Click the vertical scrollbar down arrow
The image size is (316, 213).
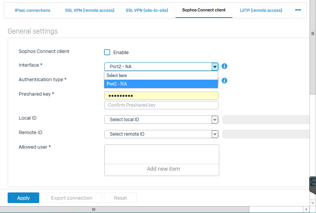click(x=313, y=203)
